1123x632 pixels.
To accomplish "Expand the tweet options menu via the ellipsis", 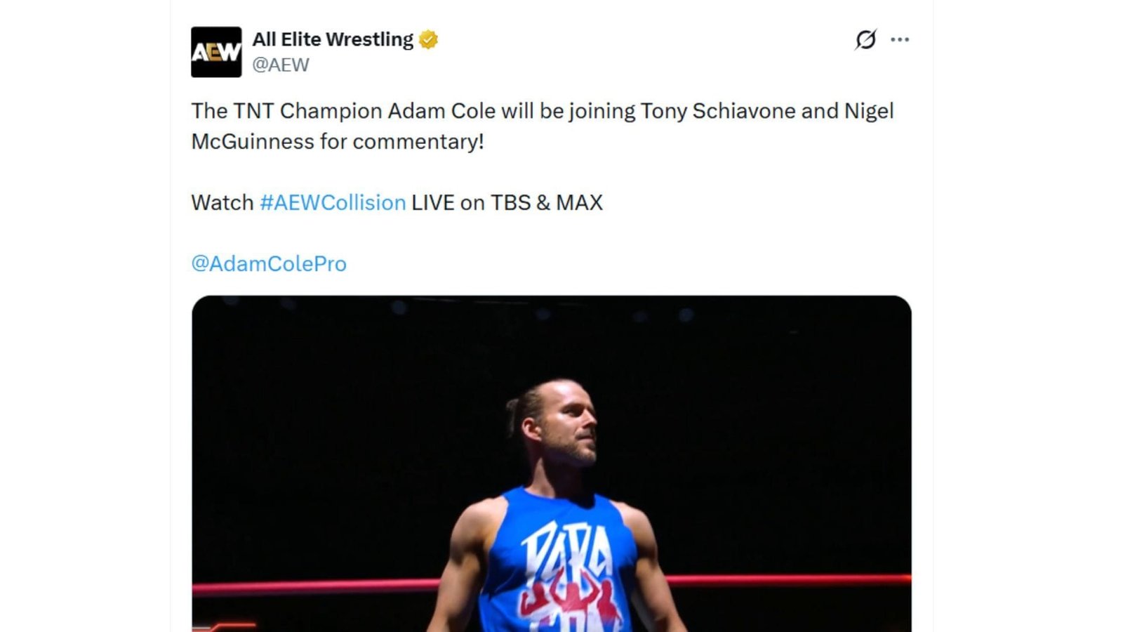I will [x=901, y=40].
